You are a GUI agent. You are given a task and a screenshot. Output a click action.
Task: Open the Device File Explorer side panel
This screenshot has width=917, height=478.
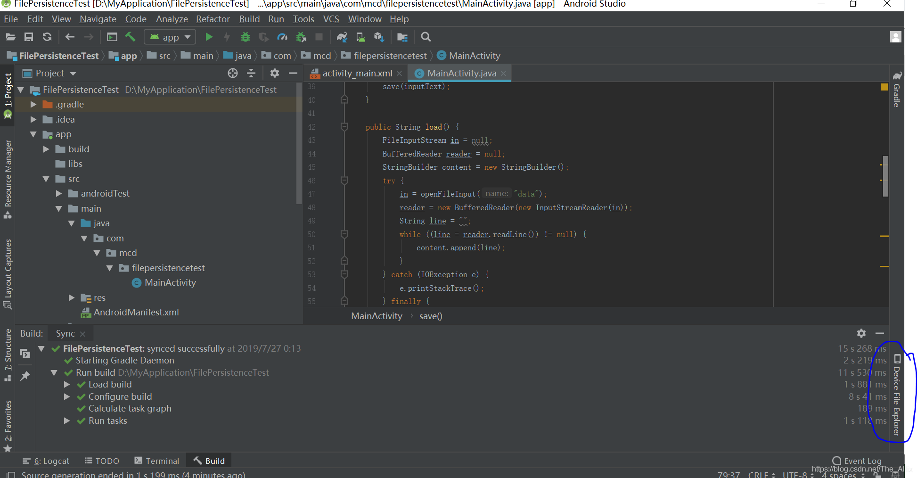[x=897, y=395]
